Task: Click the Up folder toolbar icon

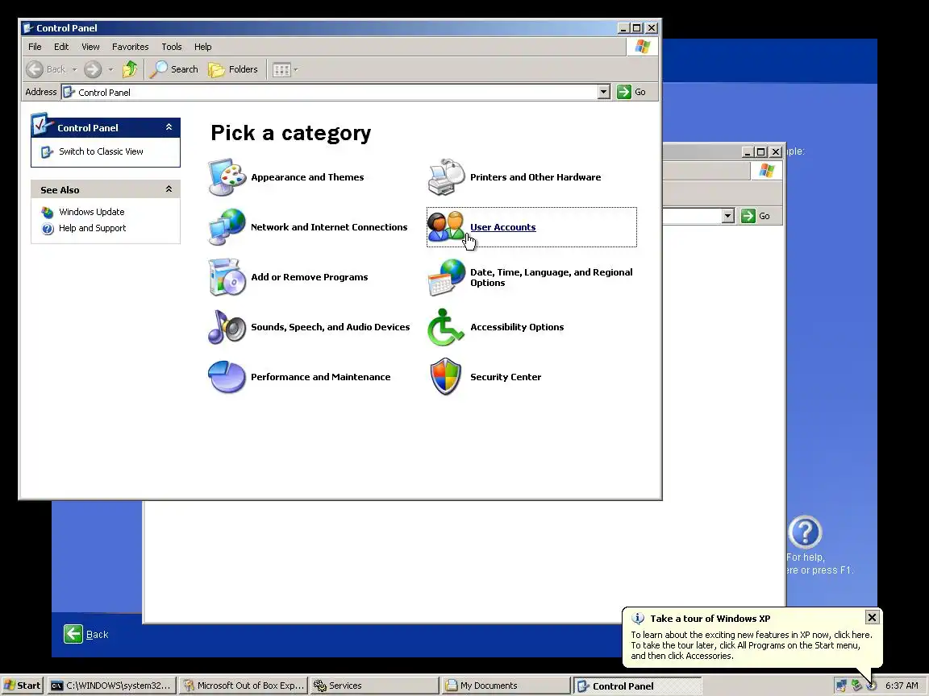Action: 130,69
